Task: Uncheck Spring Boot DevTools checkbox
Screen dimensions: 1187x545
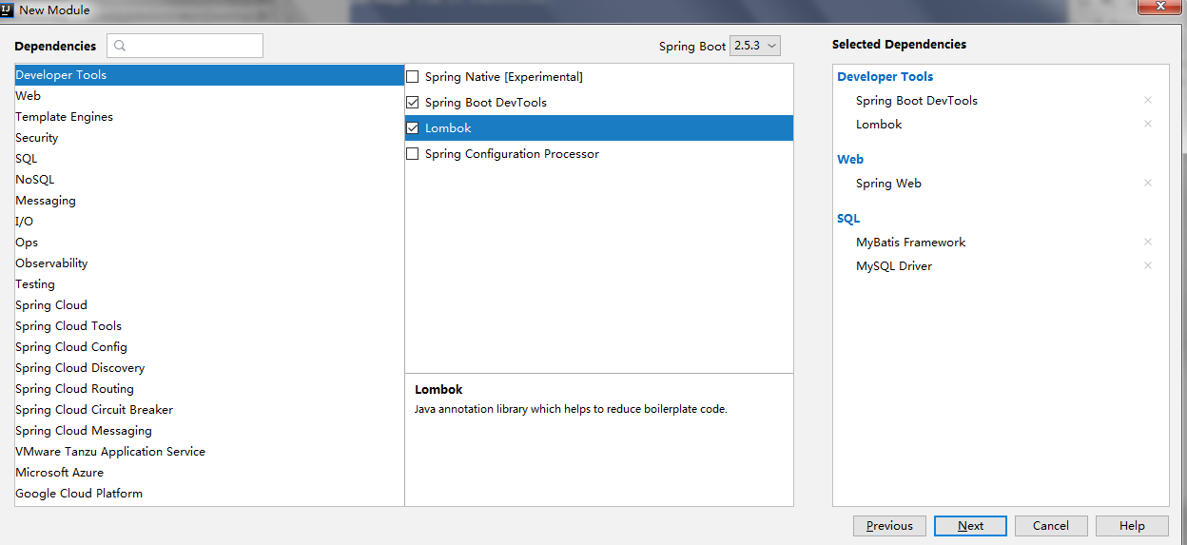Action: (412, 102)
